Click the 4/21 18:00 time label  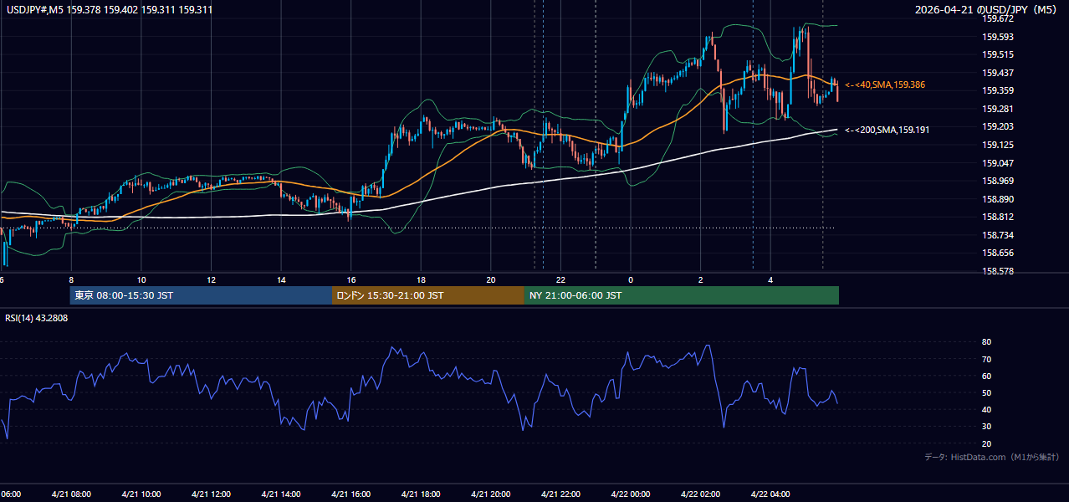click(421, 494)
